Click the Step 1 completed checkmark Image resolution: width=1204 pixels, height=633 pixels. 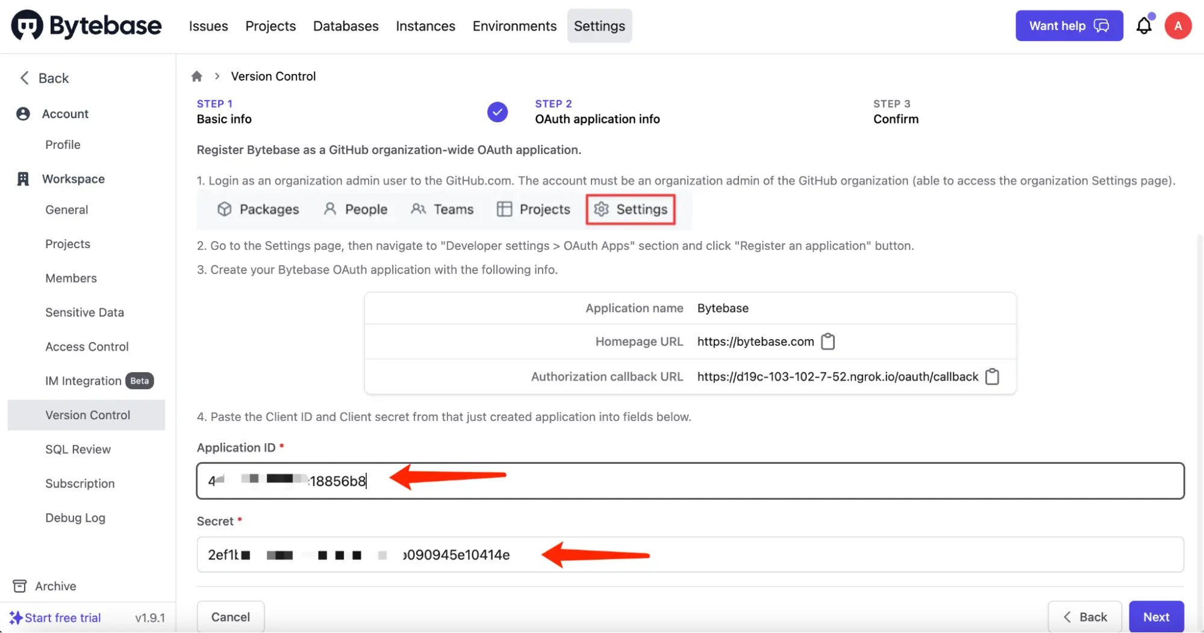coord(497,112)
